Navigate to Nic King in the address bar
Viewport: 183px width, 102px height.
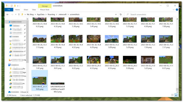point(30,14)
